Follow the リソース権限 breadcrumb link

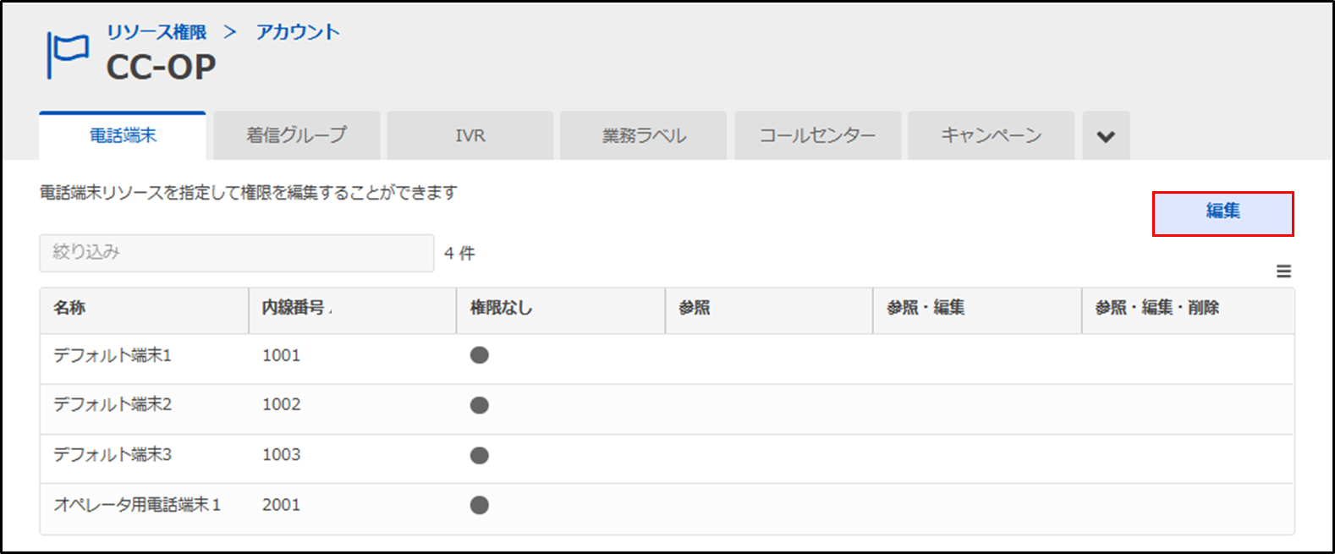pos(157,32)
